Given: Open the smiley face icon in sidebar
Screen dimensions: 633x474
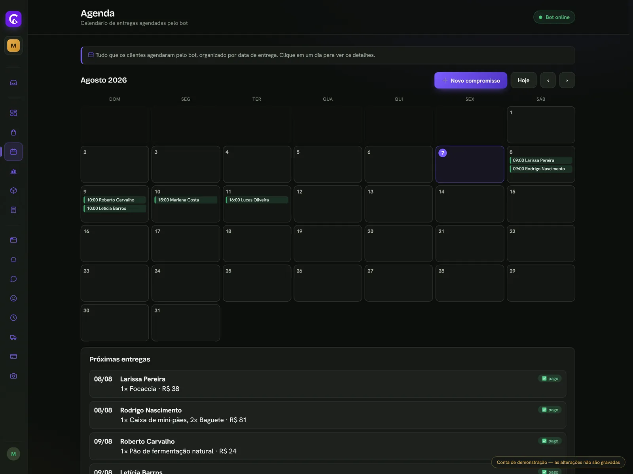Looking at the screenshot, I should click(x=13, y=298).
